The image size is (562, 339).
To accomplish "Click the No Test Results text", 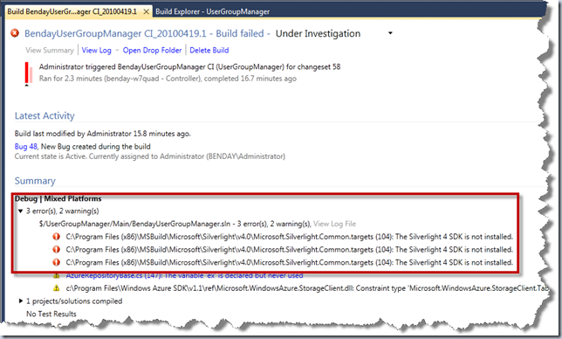I will 51,314.
